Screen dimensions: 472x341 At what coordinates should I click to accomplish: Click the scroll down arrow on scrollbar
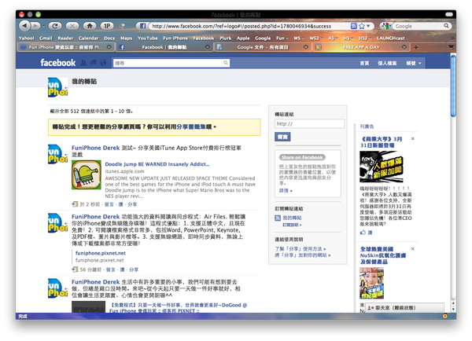453,310
